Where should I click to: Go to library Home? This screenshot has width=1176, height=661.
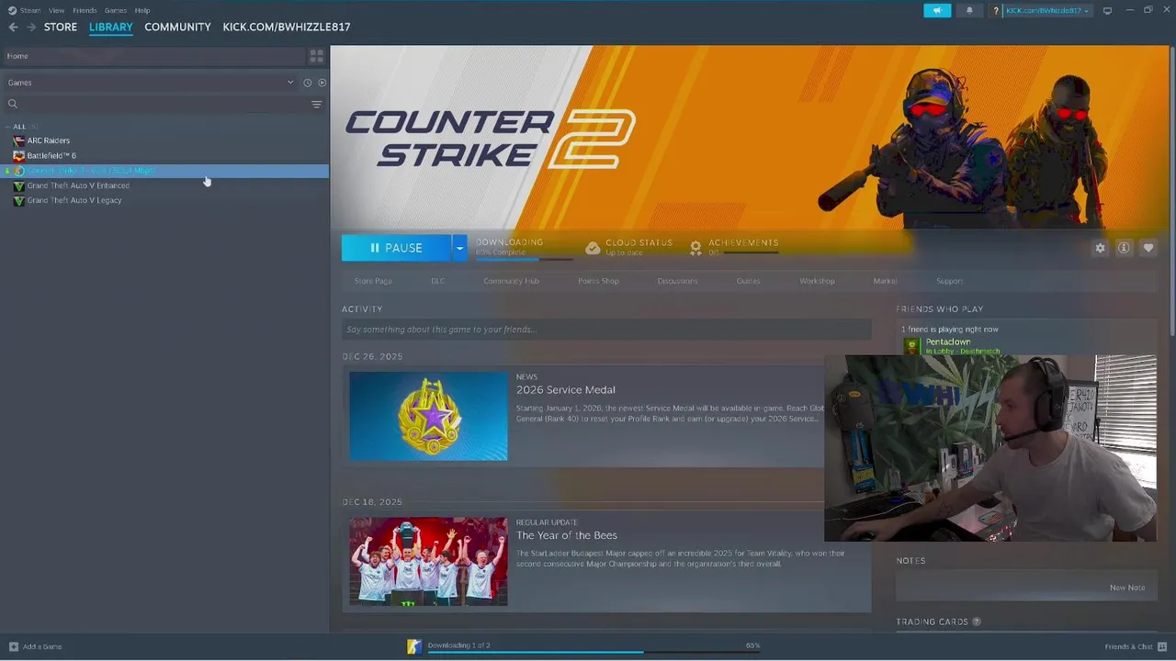pos(153,56)
